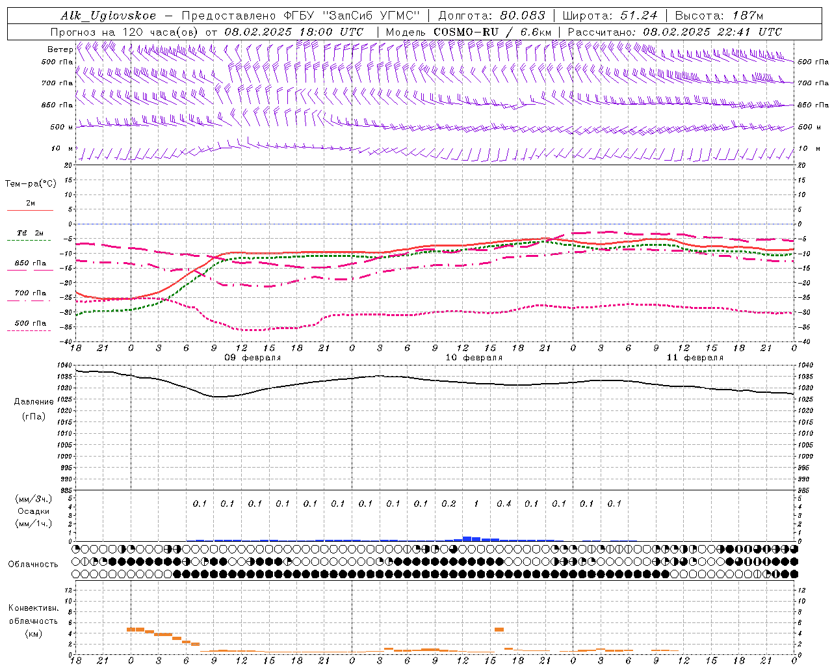
Task: Click the (мм/3ч.) units label
Action: 34,499
